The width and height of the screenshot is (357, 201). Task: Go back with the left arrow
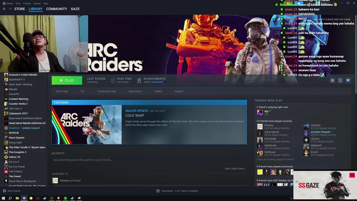coord(4,9)
